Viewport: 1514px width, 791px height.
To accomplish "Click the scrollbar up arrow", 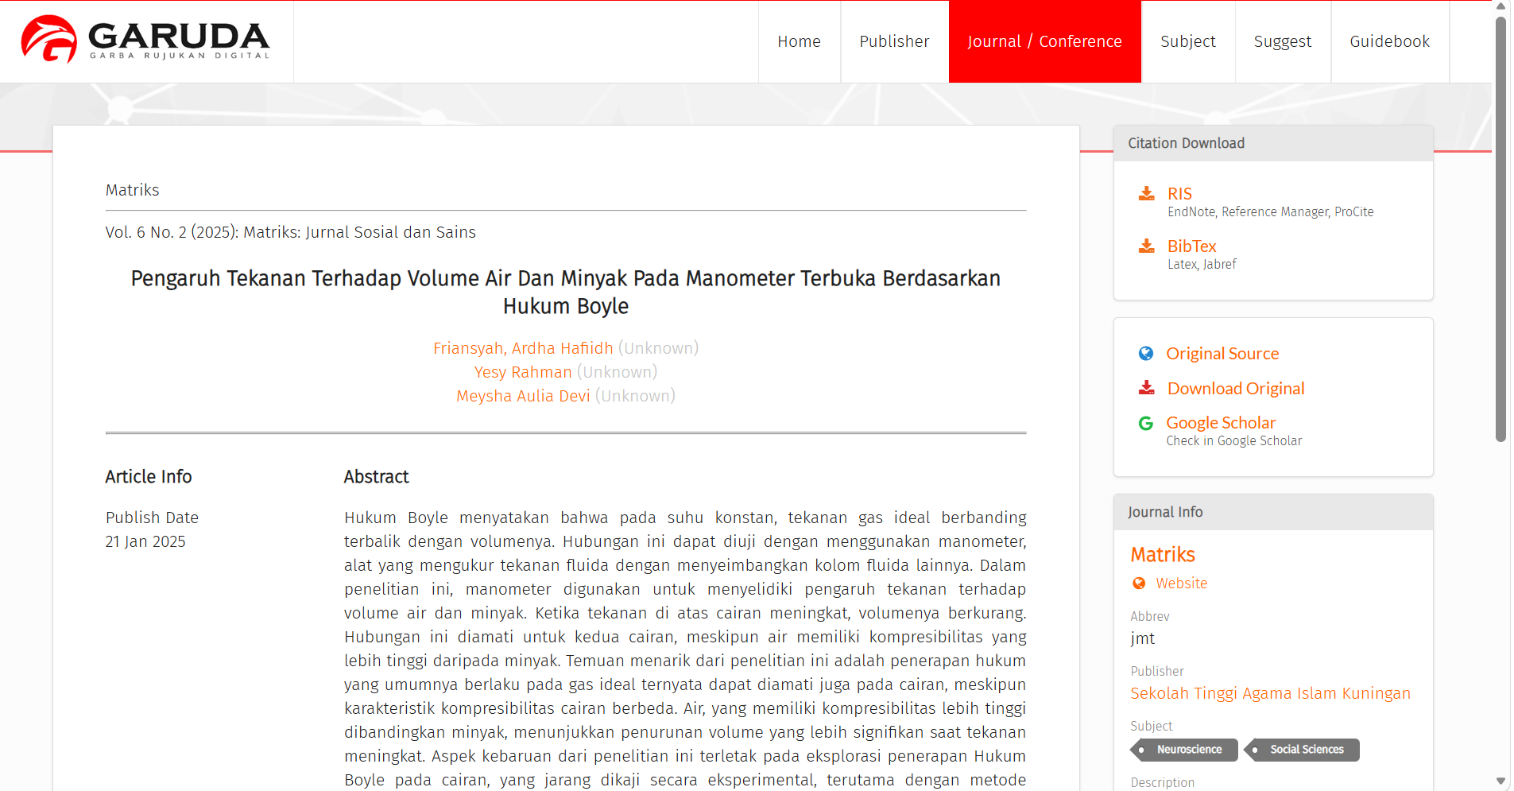I will tap(1500, 6).
